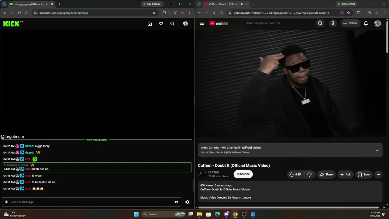The width and height of the screenshot is (389, 219).
Task: Focus the YouTube search box
Action: tap(278, 23)
